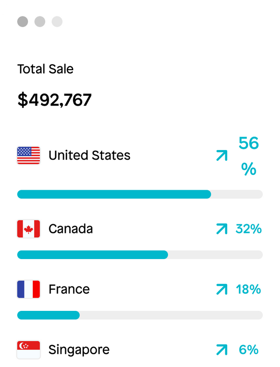Click the middle gray window dot
The width and height of the screenshot is (280, 367).
(x=40, y=22)
